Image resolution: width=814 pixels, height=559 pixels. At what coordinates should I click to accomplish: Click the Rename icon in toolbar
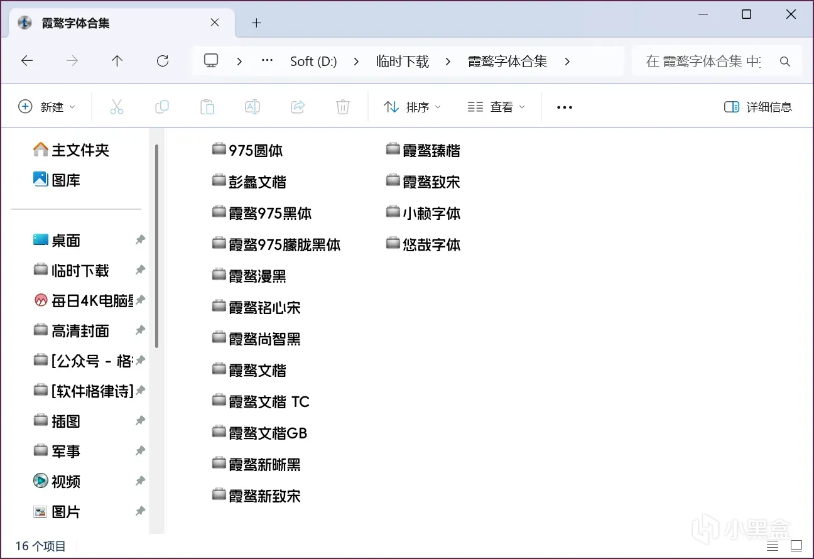252,107
